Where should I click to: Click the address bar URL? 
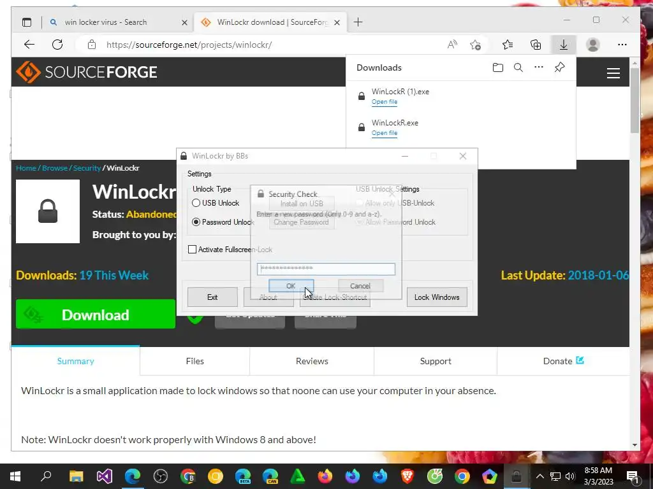pos(189,45)
